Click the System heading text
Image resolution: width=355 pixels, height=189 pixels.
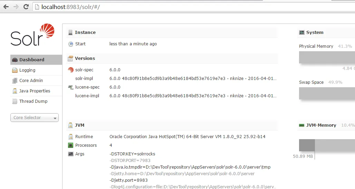(315, 33)
